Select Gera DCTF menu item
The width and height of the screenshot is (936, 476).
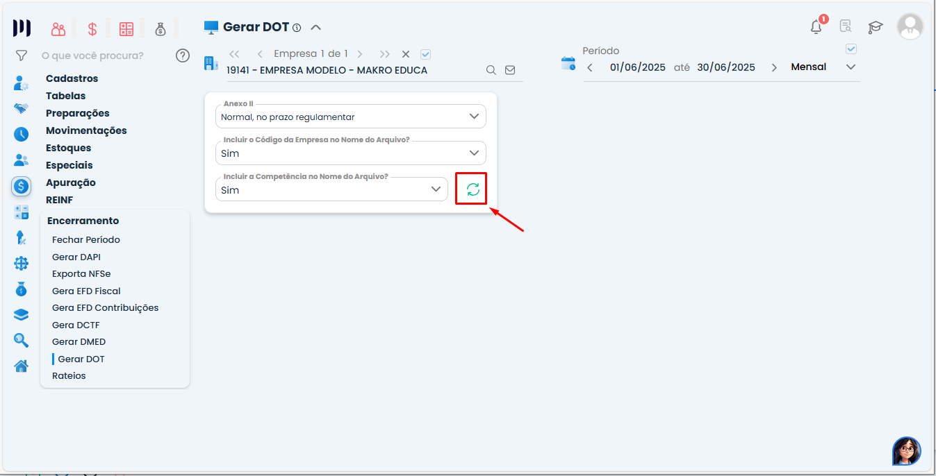pos(76,325)
